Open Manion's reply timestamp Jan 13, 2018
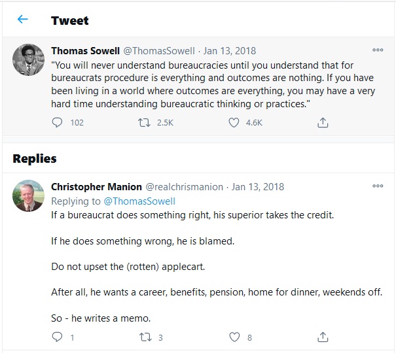Image resolution: width=396 pixels, height=353 pixels. click(259, 186)
